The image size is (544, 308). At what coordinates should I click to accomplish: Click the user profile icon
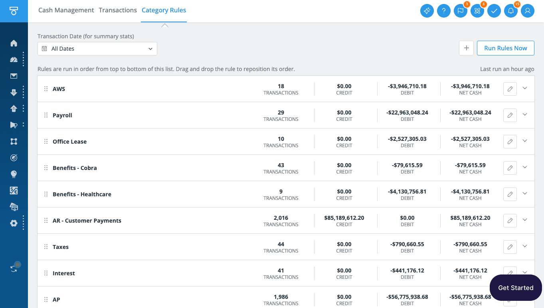(527, 11)
